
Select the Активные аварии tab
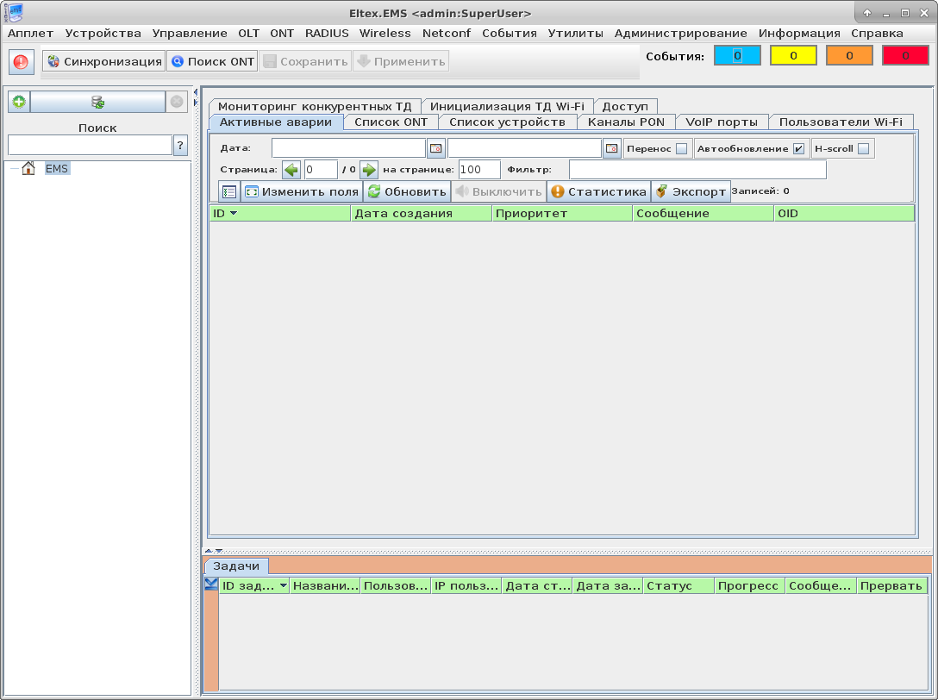276,122
